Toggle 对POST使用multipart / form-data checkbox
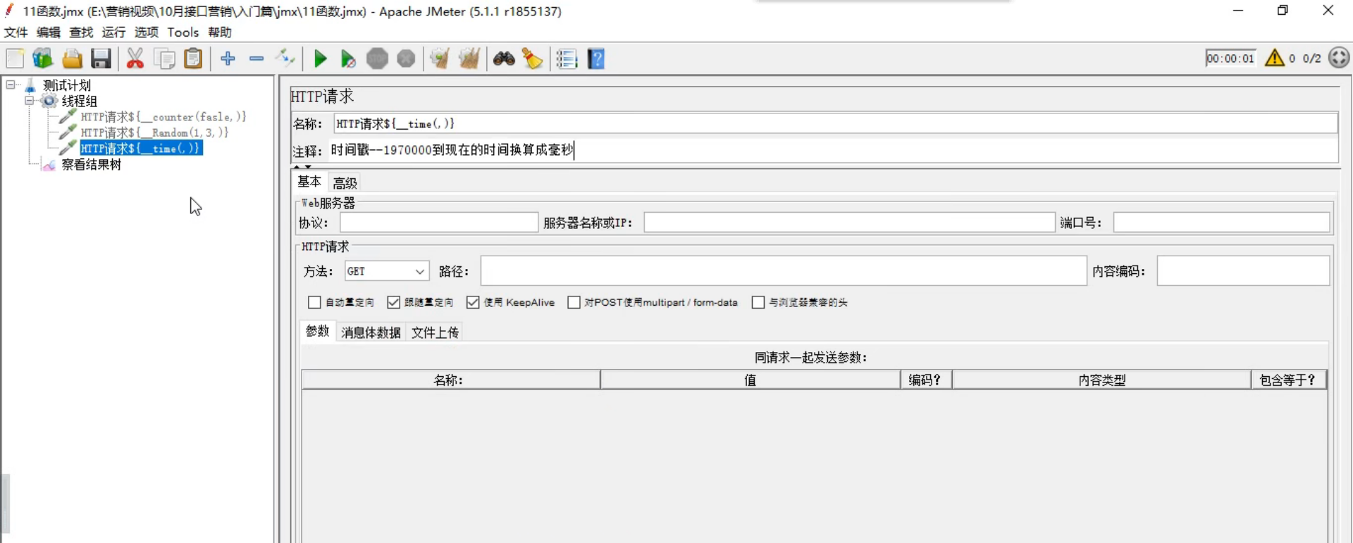This screenshot has height=543, width=1353. [574, 302]
